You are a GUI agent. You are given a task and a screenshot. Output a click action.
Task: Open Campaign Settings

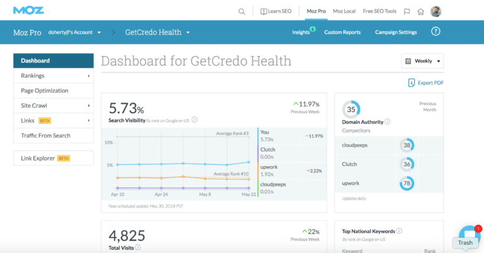tap(396, 32)
